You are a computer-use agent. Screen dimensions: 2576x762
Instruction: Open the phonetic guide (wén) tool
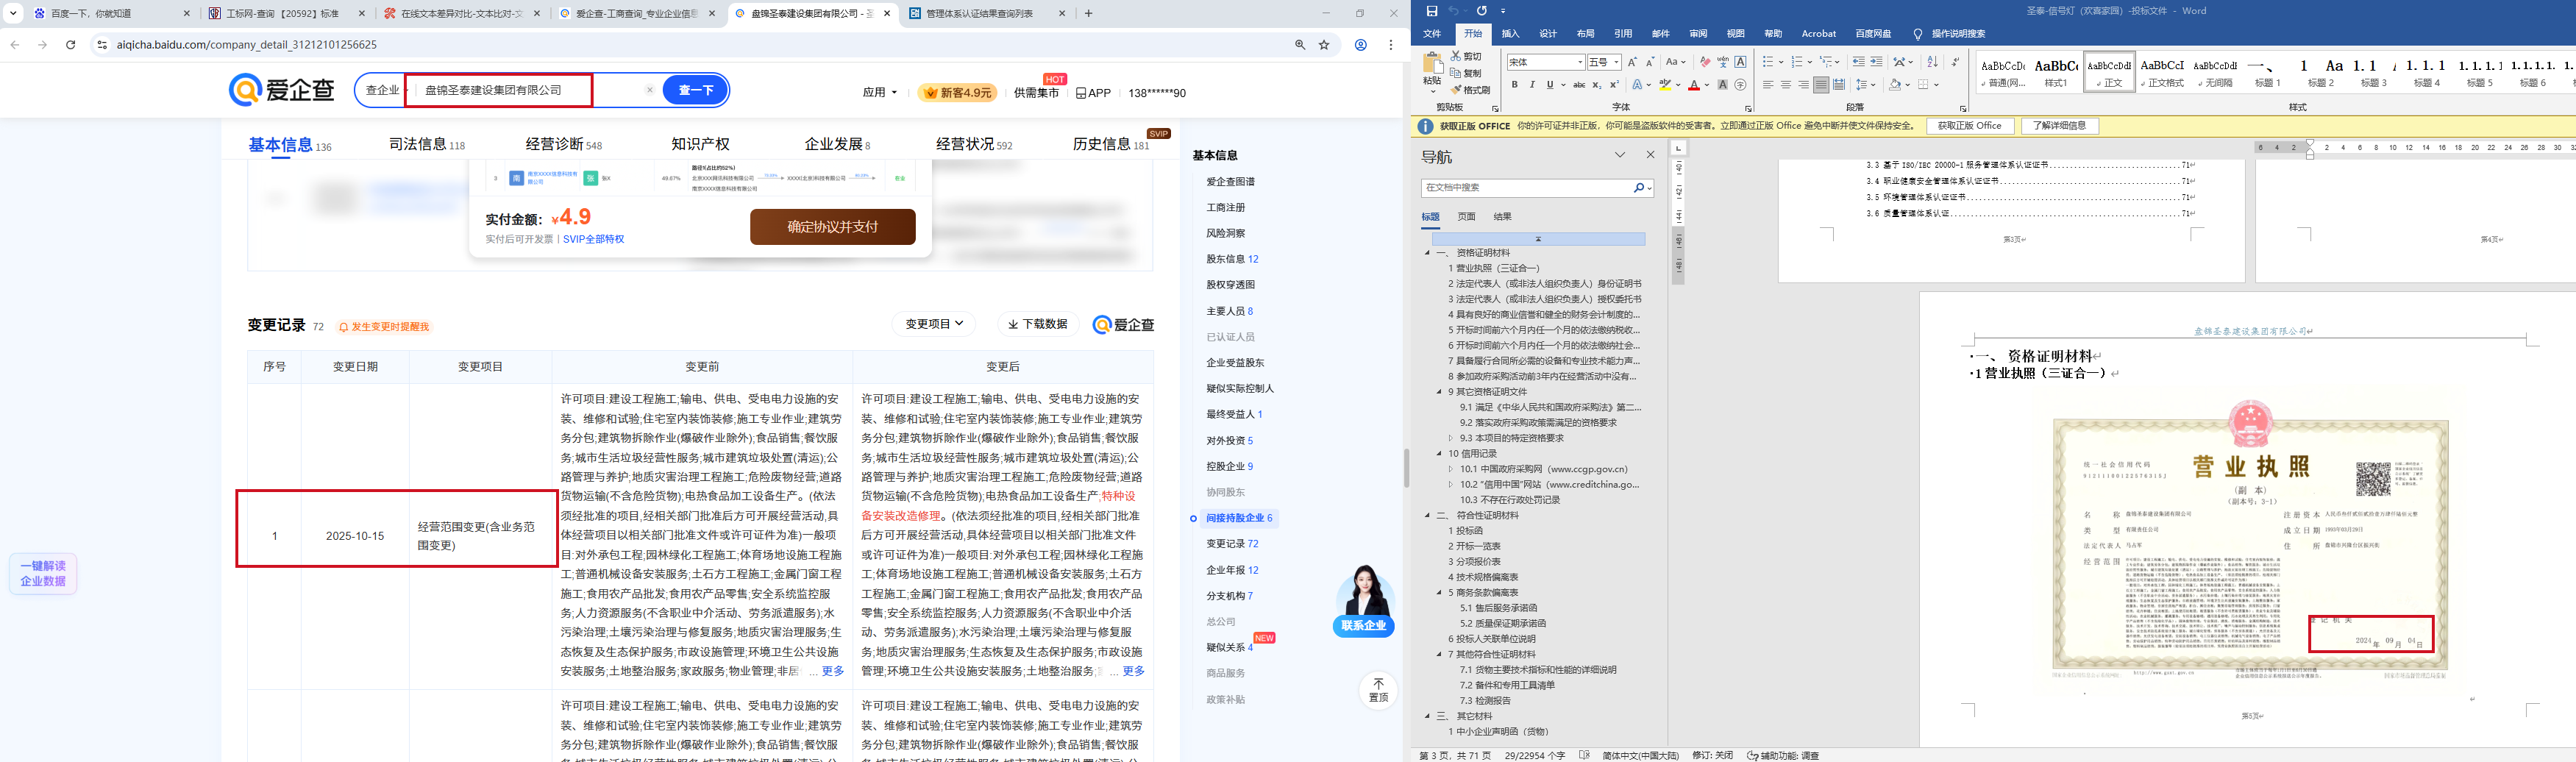coord(1723,62)
